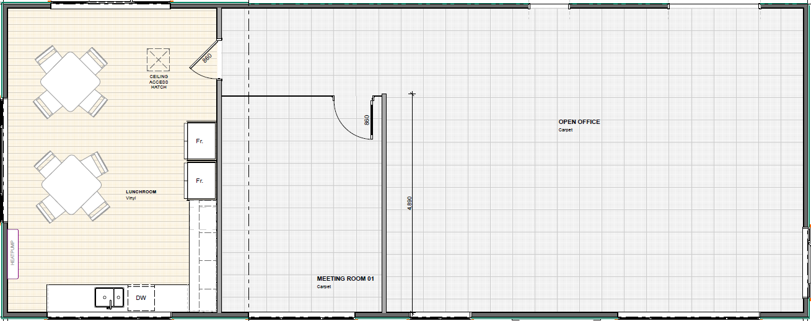Select the double sink on the counter
The width and height of the screenshot is (811, 321).
109,297
